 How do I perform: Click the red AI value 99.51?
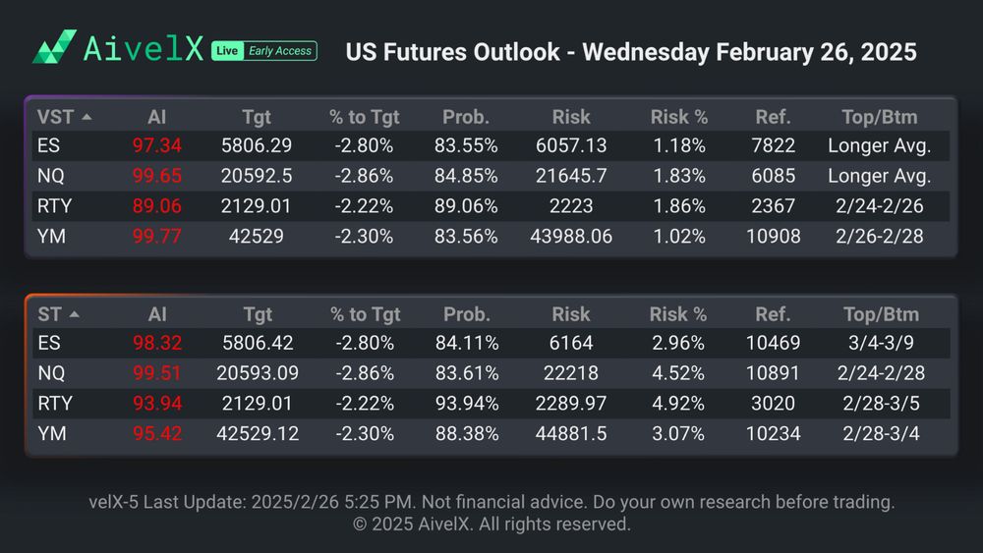157,373
